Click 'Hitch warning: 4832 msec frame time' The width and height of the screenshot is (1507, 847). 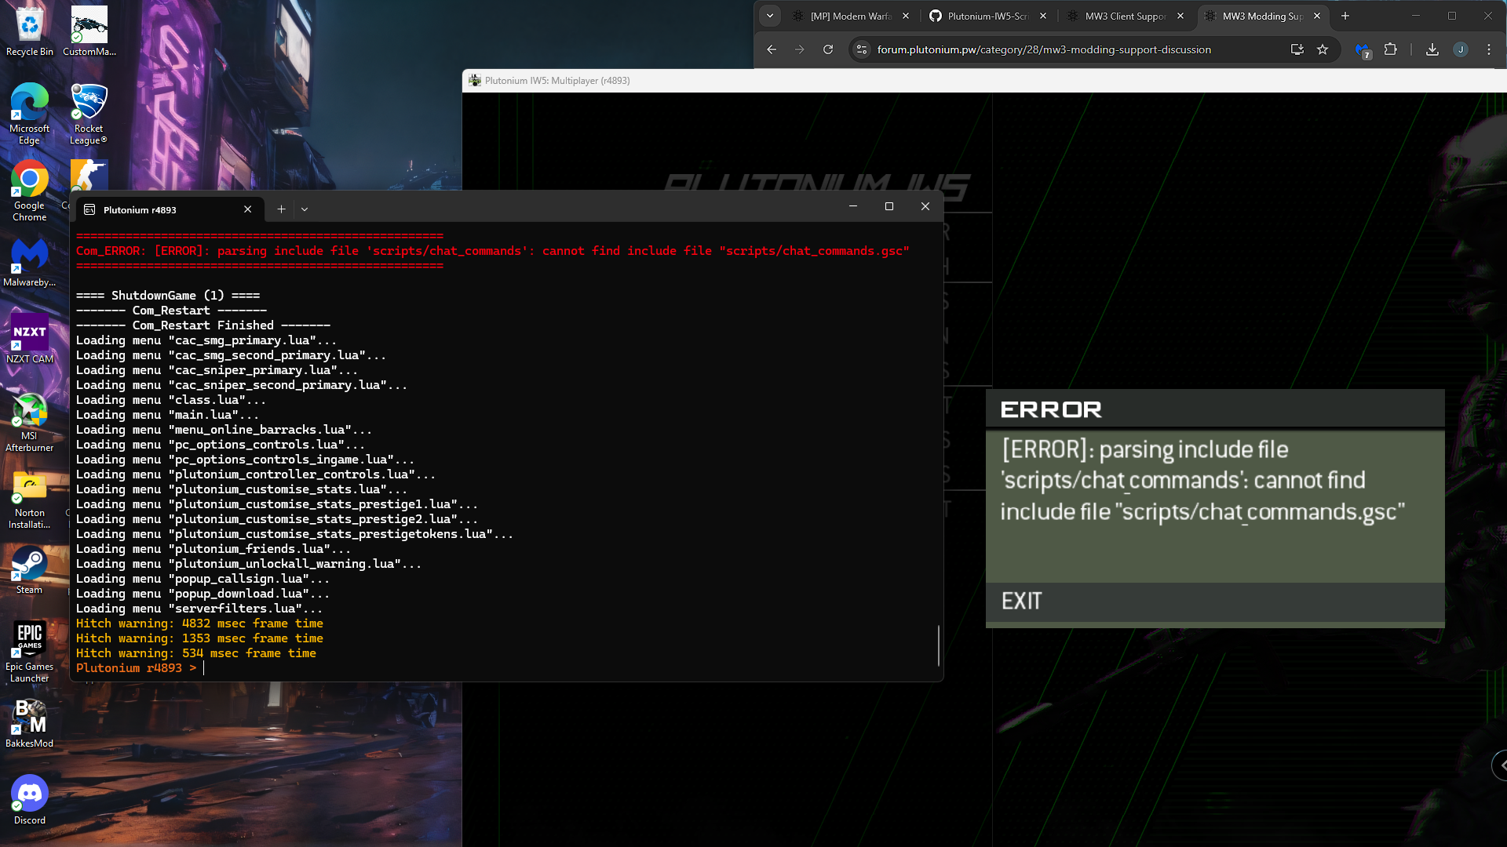click(199, 623)
